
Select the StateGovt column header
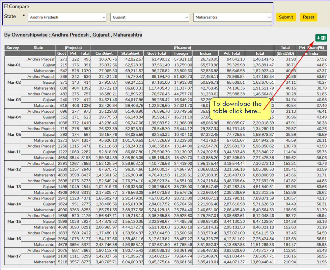(x=130, y=53)
